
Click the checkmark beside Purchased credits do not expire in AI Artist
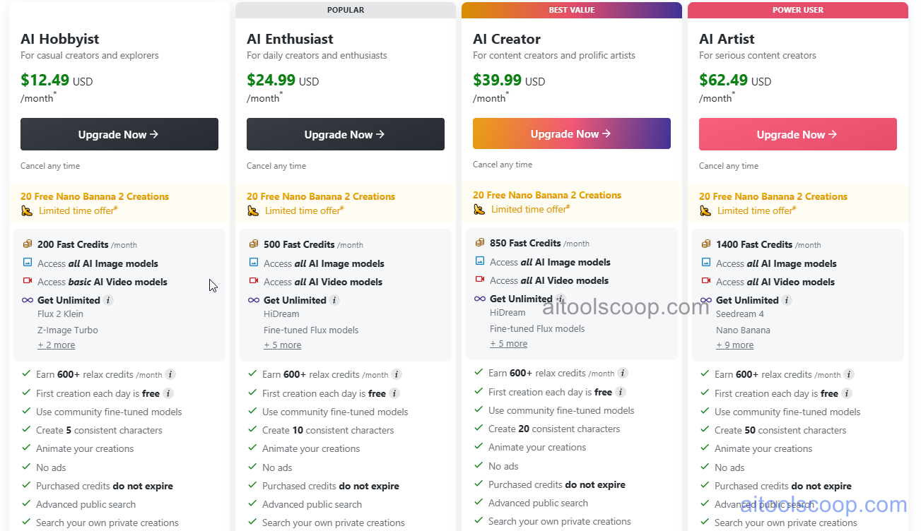(x=704, y=486)
